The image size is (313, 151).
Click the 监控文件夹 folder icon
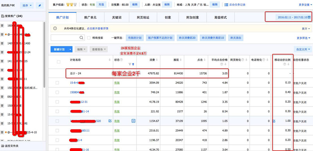pos(3,146)
